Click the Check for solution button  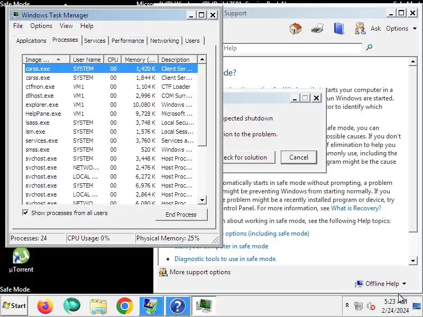coord(248,157)
